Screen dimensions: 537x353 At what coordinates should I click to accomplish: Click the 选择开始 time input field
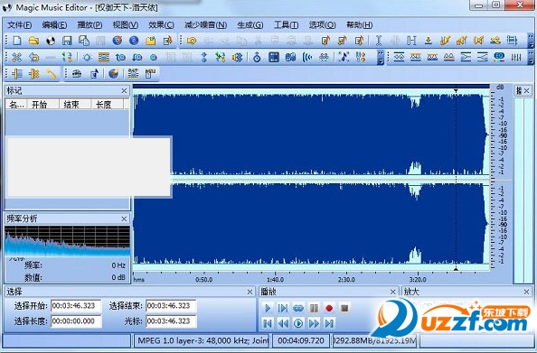coord(76,306)
